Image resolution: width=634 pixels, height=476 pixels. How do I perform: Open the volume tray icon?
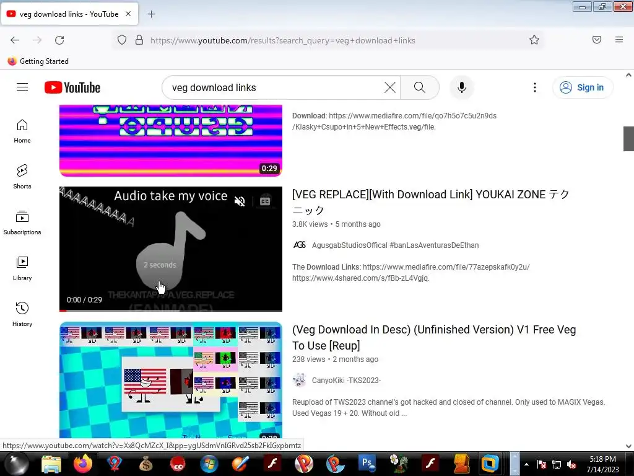pyautogui.click(x=571, y=465)
